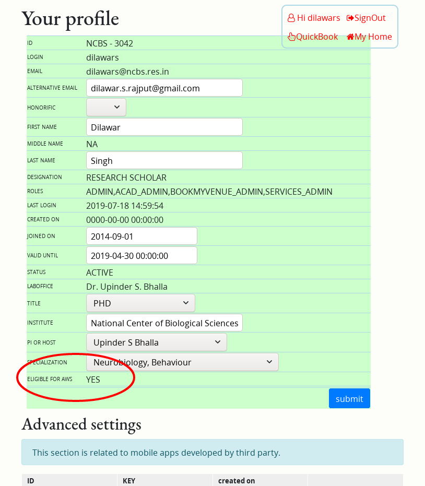This screenshot has height=486, width=425.
Task: Click the ELIGIBLE FOR AWS label
Action: (x=50, y=379)
